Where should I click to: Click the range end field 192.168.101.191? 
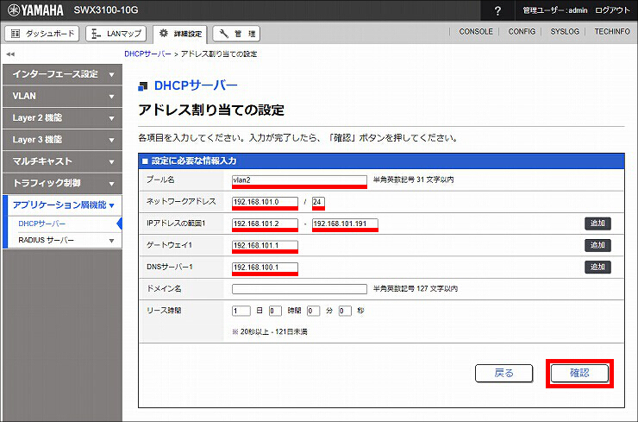(345, 224)
